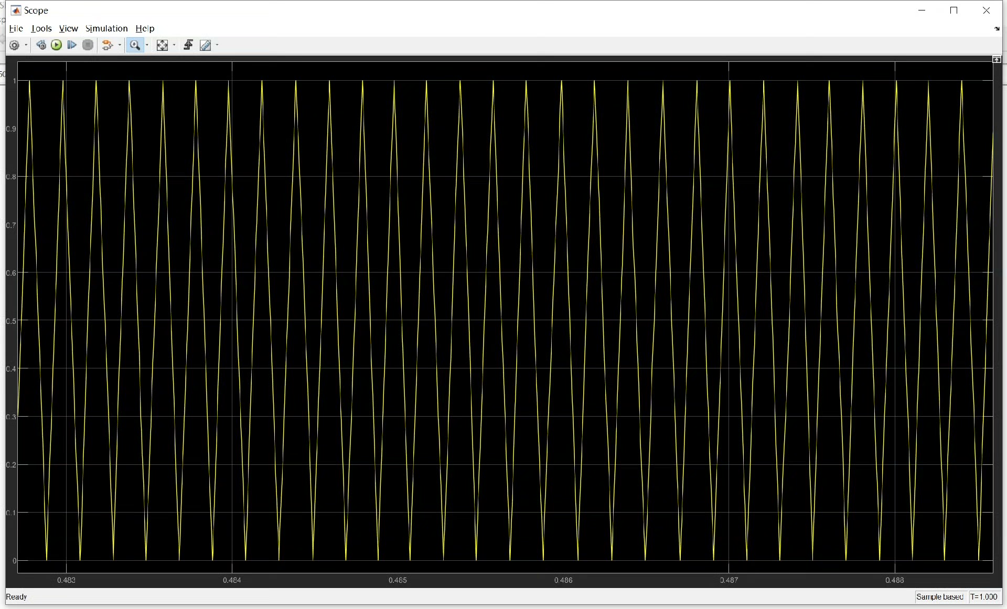Open the Tools menu
The width and height of the screenshot is (1007, 609).
pos(41,28)
